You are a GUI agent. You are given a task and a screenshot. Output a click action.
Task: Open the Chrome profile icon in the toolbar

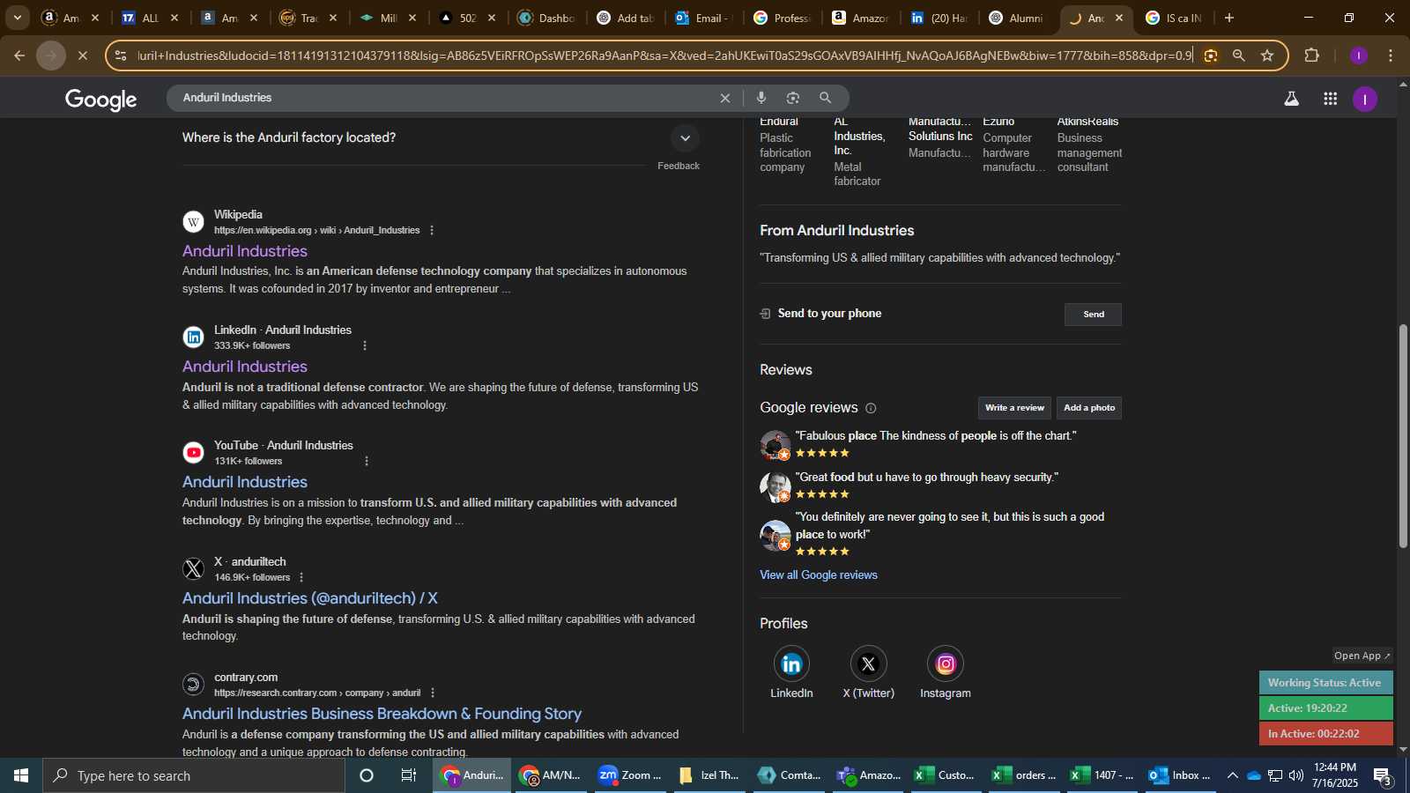click(1359, 56)
